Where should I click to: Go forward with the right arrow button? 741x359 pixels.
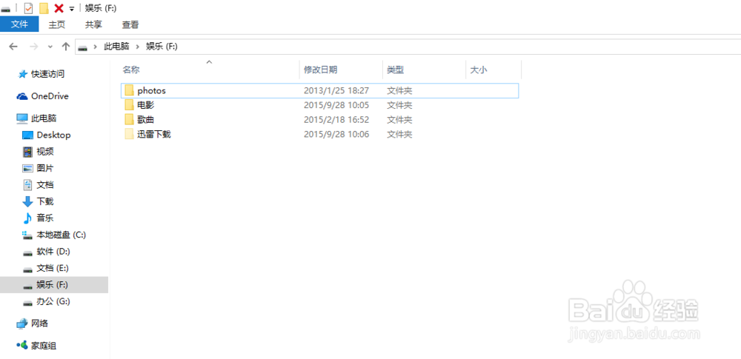click(x=33, y=47)
